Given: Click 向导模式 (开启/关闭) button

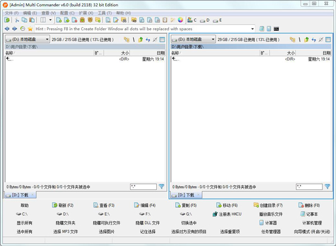Looking at the screenshot, I should (x=312, y=231).
